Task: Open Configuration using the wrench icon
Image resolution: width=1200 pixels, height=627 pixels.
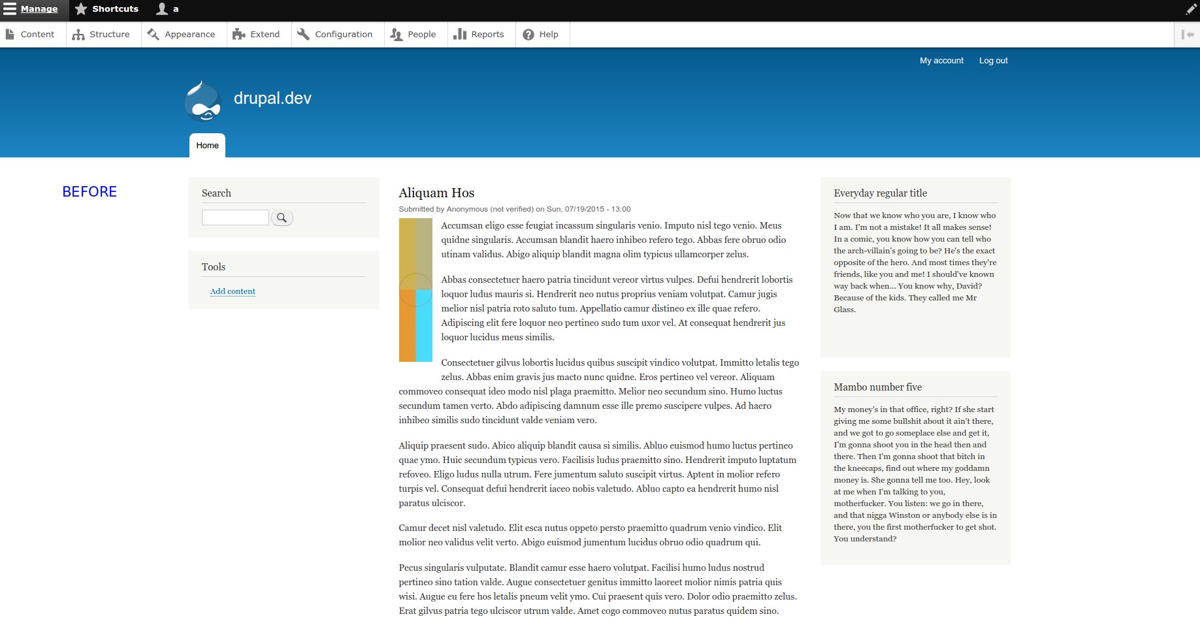Action: coord(302,33)
